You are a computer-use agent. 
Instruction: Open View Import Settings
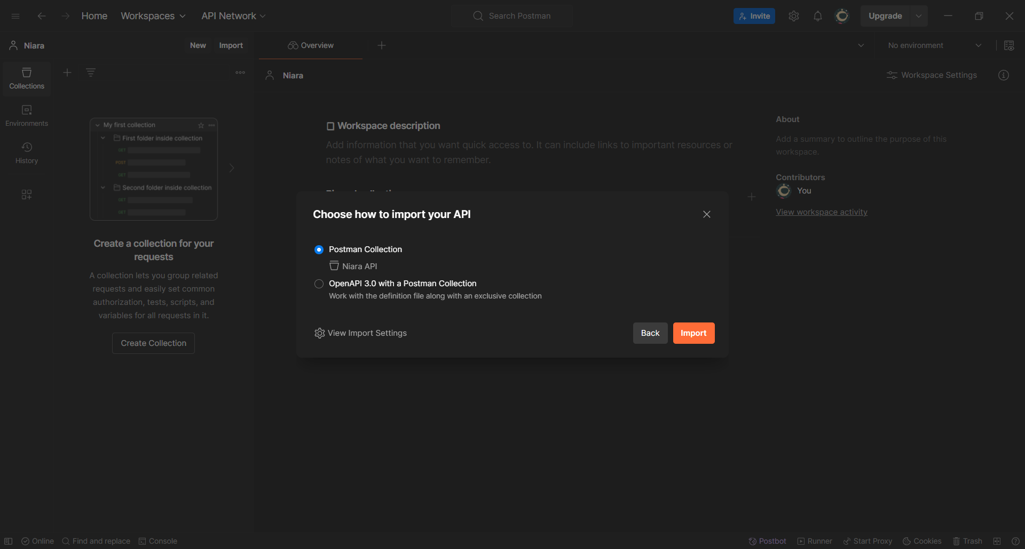coord(361,333)
